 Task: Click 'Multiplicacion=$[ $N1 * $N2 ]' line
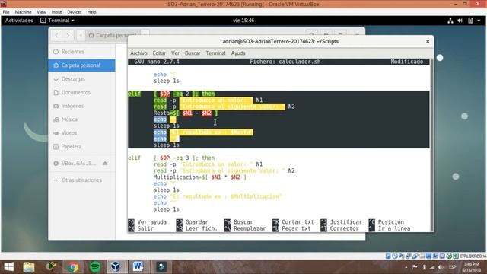[199, 177]
